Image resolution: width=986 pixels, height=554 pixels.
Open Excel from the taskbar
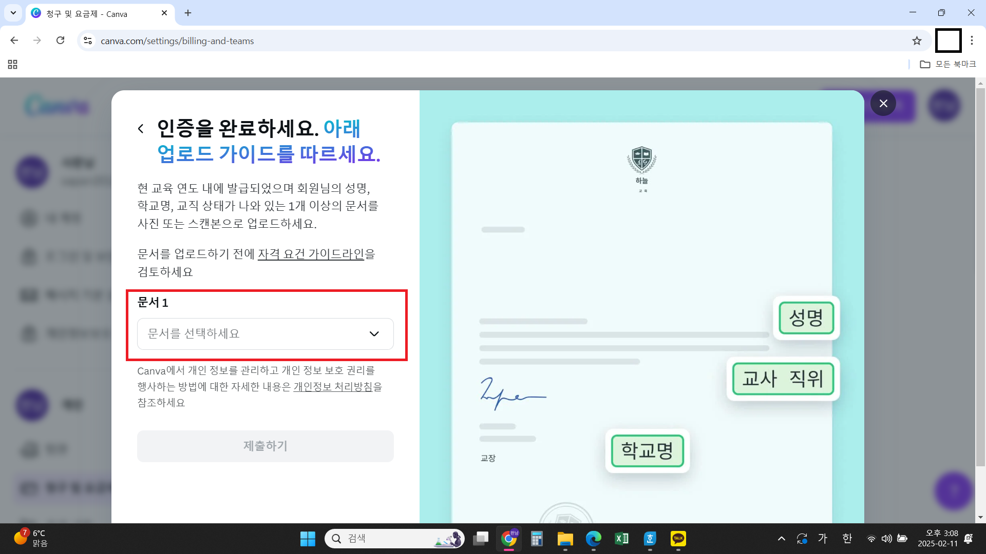coord(621,538)
